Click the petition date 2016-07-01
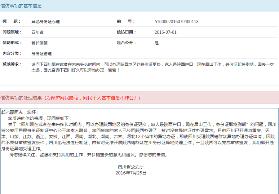Image resolution: width=279 pixels, height=194 pixels. point(166,32)
